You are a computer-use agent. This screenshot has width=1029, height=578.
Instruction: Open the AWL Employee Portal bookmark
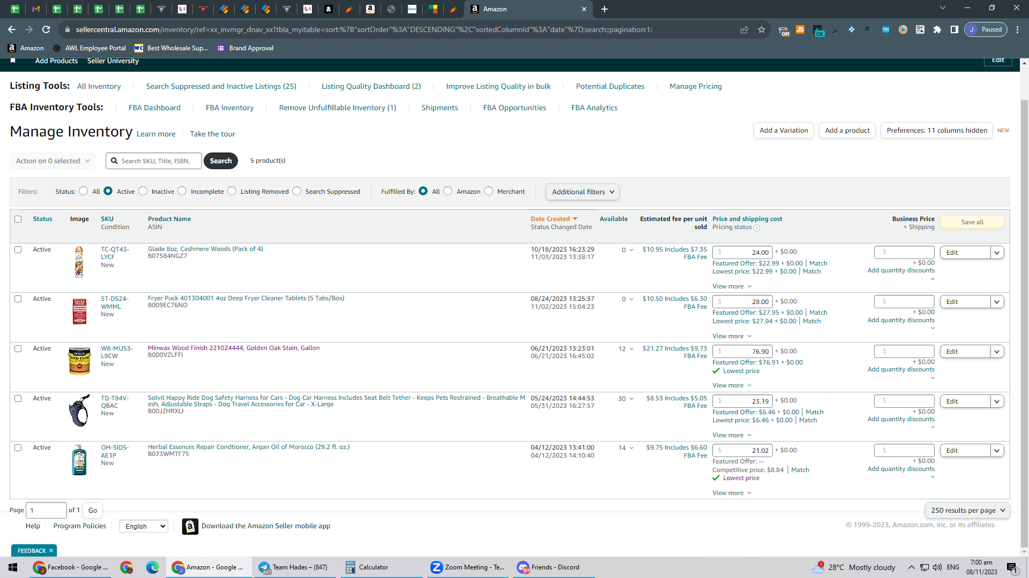(x=90, y=48)
